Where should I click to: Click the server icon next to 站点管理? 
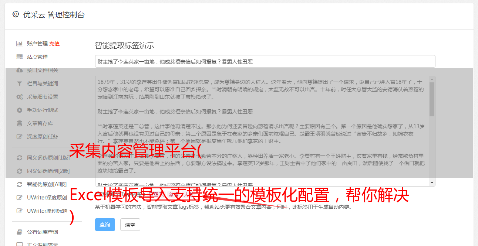coord(20,57)
